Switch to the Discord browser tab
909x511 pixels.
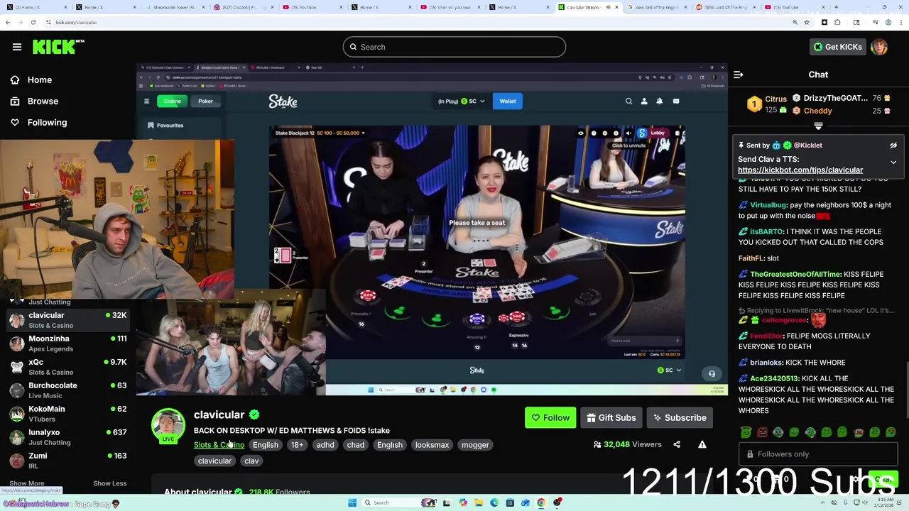pos(245,7)
